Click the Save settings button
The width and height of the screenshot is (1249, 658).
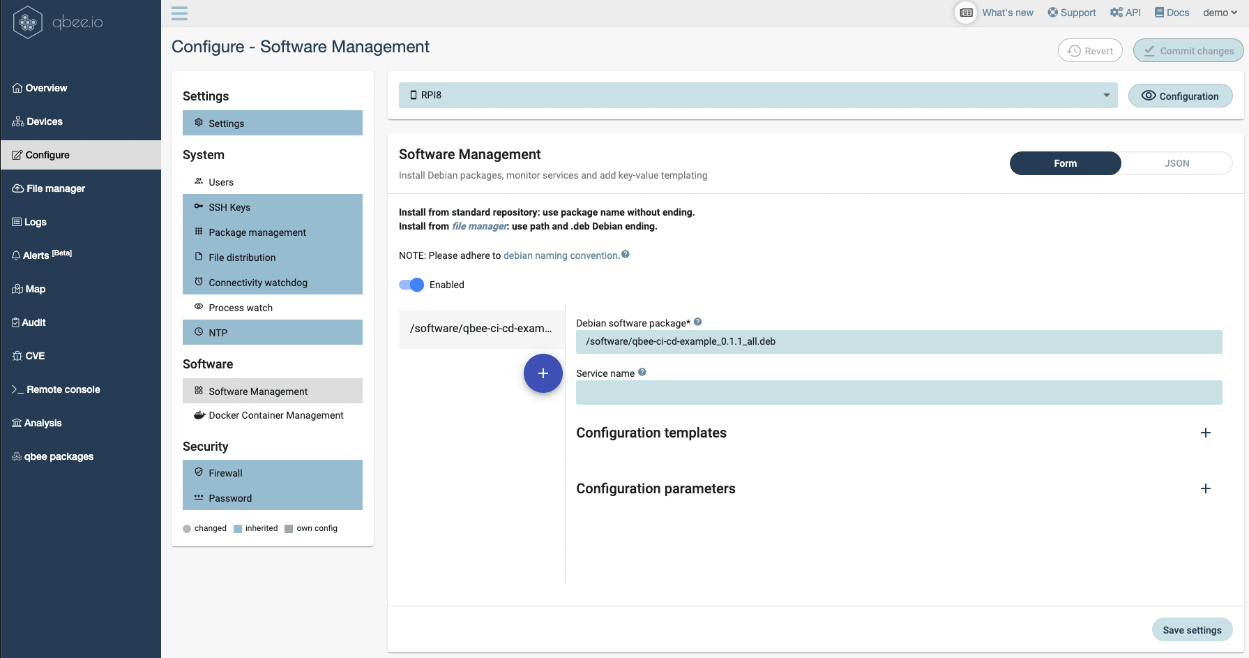tap(1192, 630)
